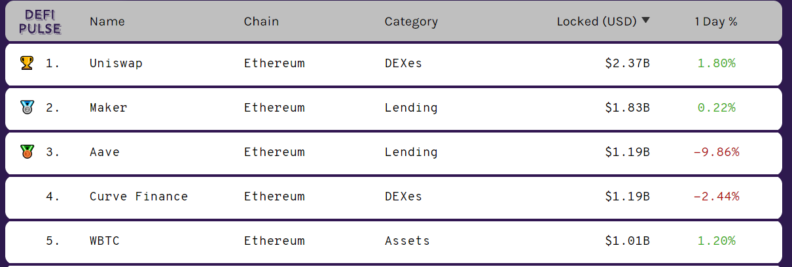Toggle the Locked (USD) sort arrow
Screen dimensions: 792x267
646,20
